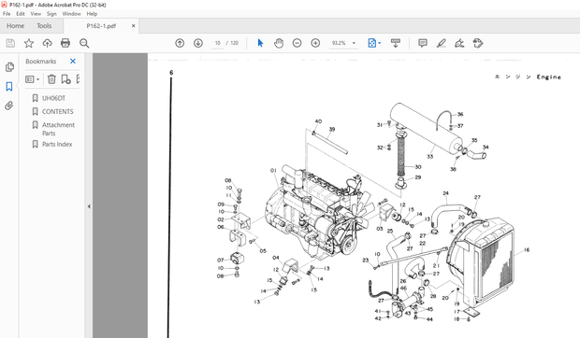Click the total page count 120
The image size is (580, 338).
pyautogui.click(x=235, y=43)
